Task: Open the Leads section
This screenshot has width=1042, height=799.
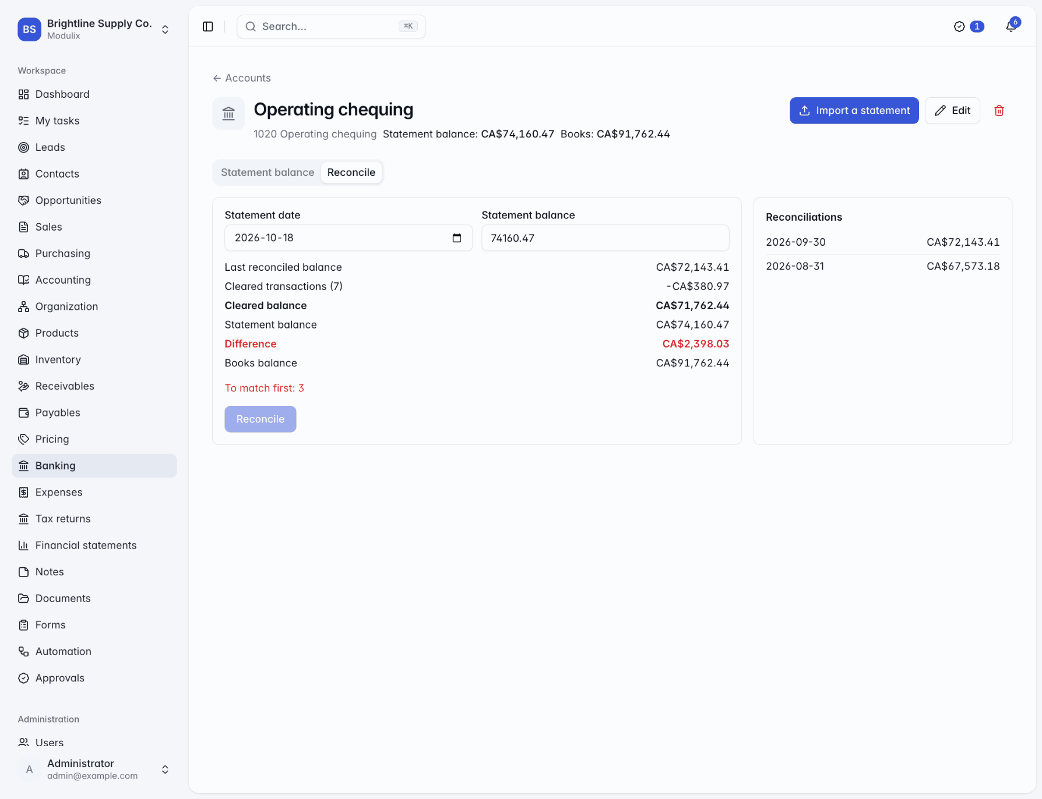Action: point(94,147)
